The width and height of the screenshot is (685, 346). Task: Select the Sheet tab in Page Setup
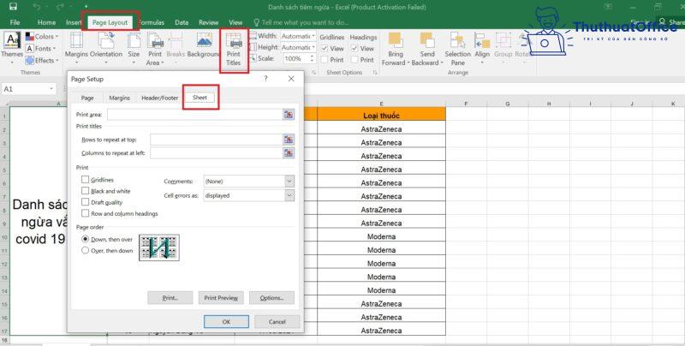click(x=200, y=98)
